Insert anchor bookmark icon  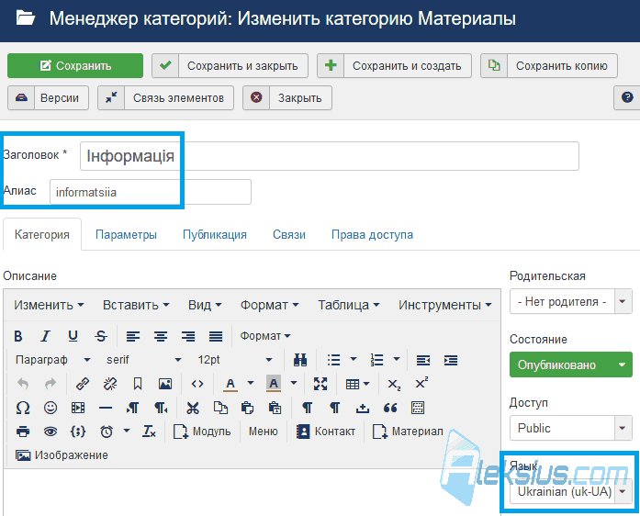pyautogui.click(x=138, y=384)
